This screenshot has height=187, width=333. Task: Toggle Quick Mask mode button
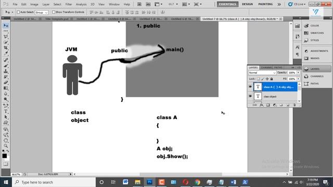coord(6,164)
